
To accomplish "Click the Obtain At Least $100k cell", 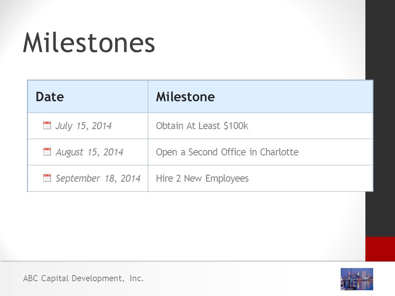I will click(x=260, y=126).
